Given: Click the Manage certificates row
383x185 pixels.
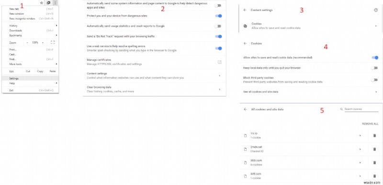Looking at the screenshot, I should click(154, 62).
